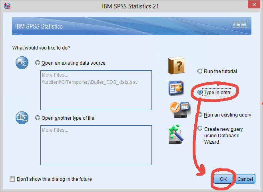This screenshot has height=192, width=263.
Task: Select Create new query using Database Wizard
Action: 199,129
